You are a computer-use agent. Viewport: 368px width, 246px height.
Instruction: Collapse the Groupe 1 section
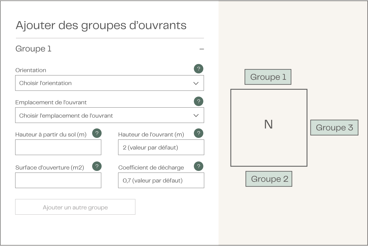pos(202,49)
